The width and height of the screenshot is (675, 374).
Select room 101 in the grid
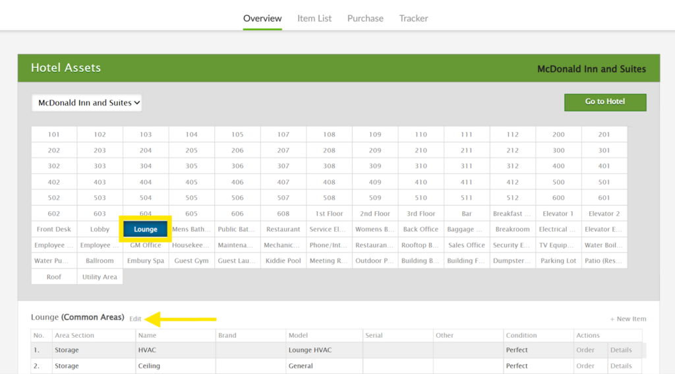pyautogui.click(x=54, y=135)
